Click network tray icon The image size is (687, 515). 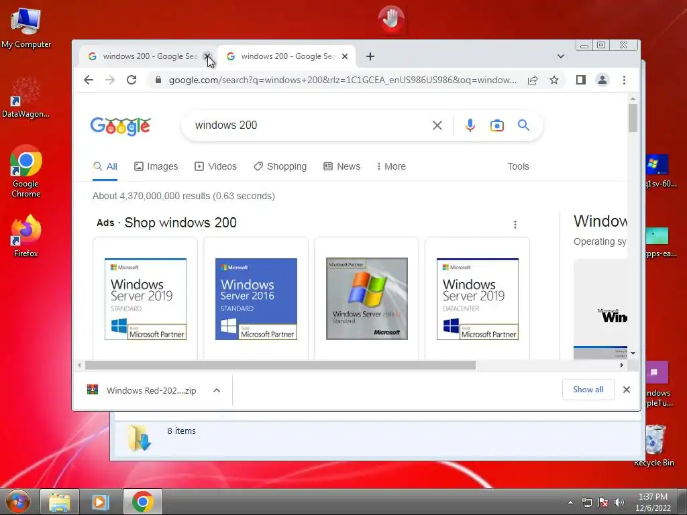point(586,502)
